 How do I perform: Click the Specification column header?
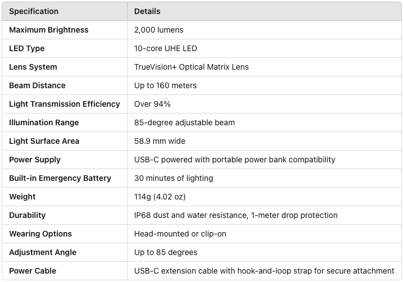coord(33,11)
